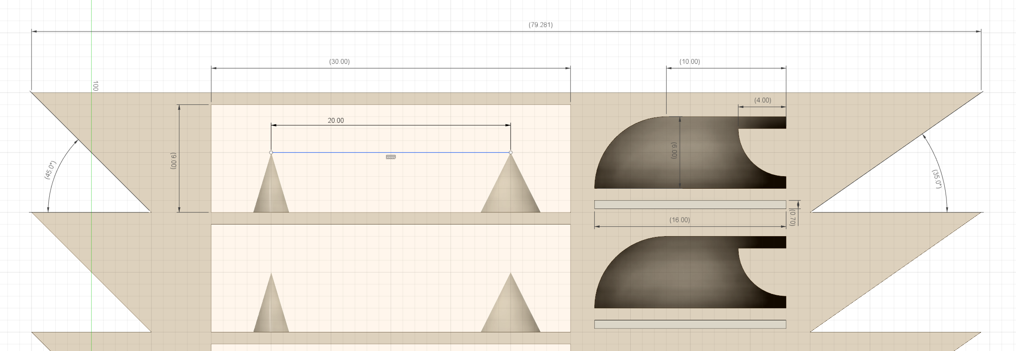Select the narrow cone in the upper panel

pyautogui.click(x=271, y=183)
